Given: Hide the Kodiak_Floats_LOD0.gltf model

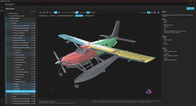Looking at the screenshot, I should [32, 40].
